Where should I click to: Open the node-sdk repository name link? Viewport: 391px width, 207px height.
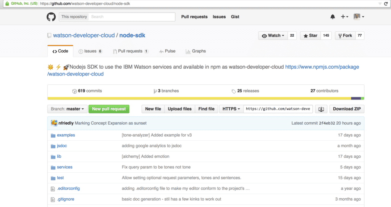[x=132, y=35]
